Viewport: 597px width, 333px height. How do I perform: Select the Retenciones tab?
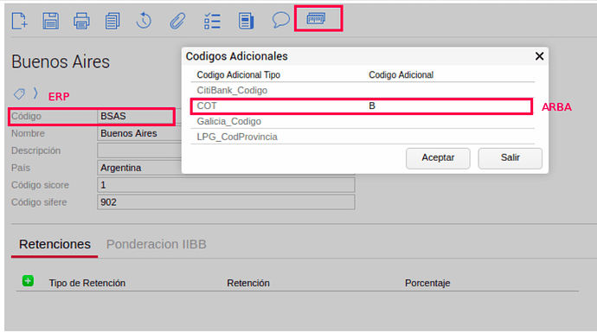pos(55,244)
